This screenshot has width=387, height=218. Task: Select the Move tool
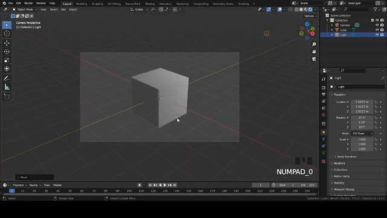(7, 43)
